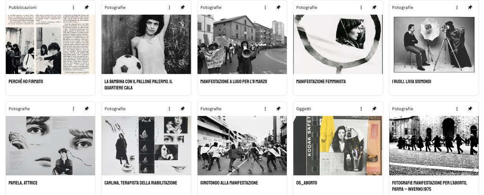
Task: Open more options on I ruoli. Livia Sismondi card
Action: point(457,8)
